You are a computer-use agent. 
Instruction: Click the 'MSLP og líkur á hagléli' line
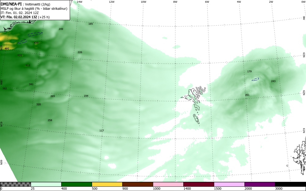[34, 9]
